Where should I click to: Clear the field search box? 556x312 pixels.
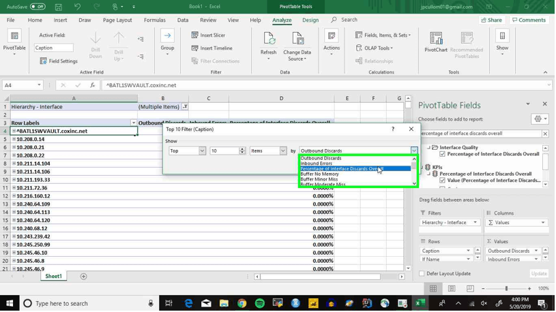pos(545,134)
